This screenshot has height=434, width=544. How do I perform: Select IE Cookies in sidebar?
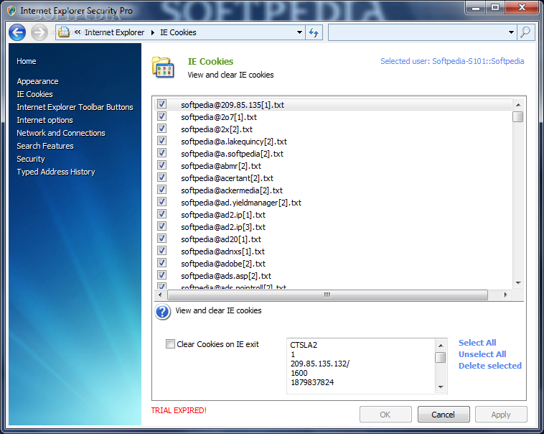[34, 94]
